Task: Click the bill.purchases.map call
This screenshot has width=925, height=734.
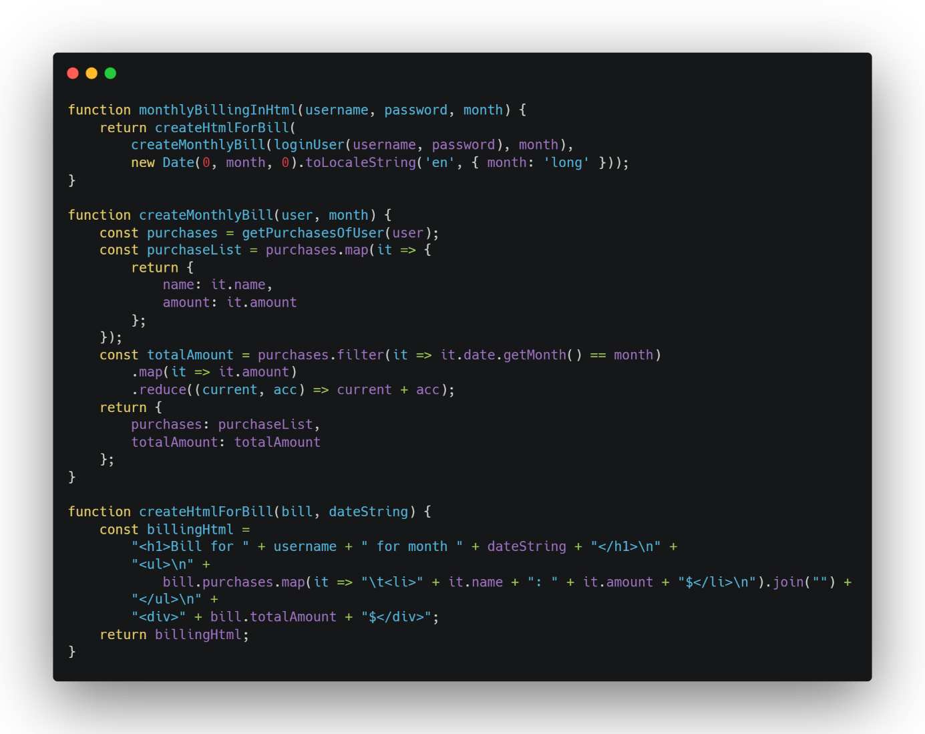Action: (x=234, y=582)
